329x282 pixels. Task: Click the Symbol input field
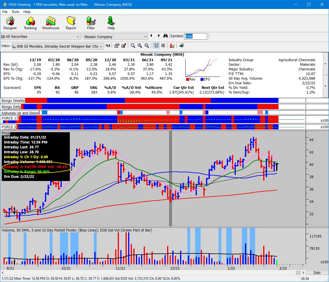196,36
